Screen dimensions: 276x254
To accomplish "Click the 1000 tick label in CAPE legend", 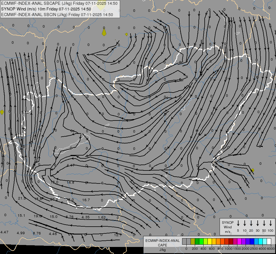I will (x=228, y=249).
